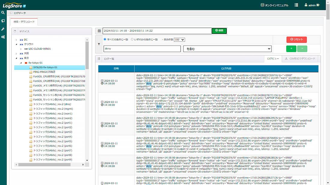Image resolution: width=330 pixels, height=185 pixels.
Task: Collapse the 東京 tree node
Action: 16,58
